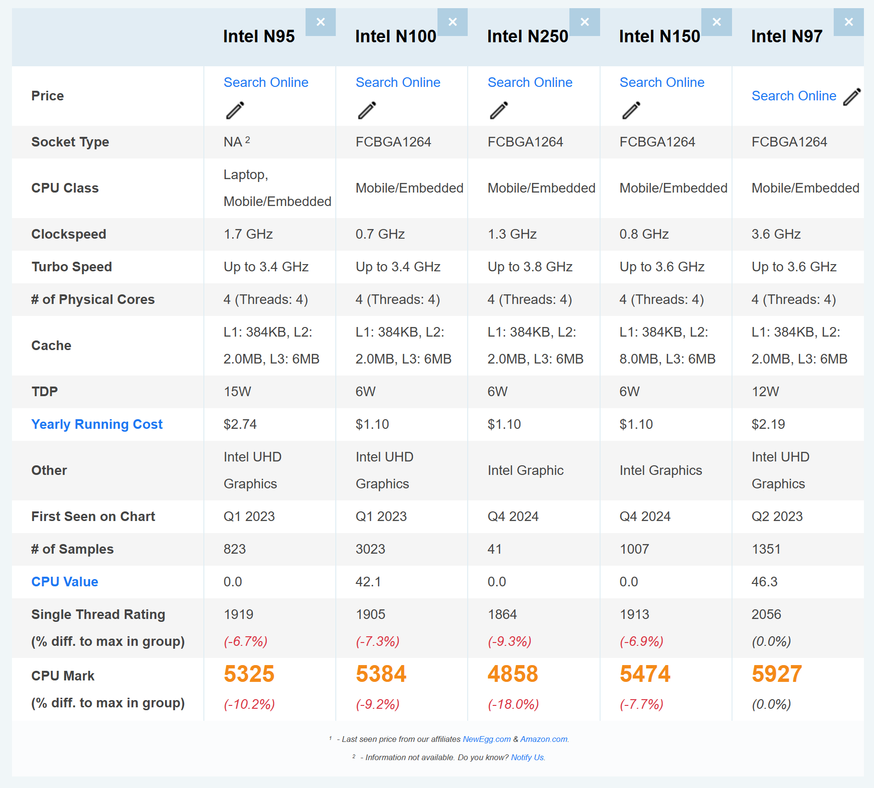Remove Intel N150 from the comparison
Screen dimensions: 874x788
(716, 22)
